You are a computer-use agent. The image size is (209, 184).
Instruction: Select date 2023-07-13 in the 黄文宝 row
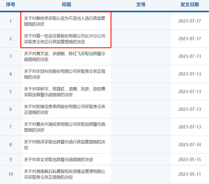pos(190,56)
